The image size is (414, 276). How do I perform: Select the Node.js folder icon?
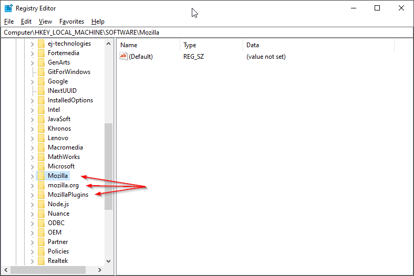click(x=41, y=204)
